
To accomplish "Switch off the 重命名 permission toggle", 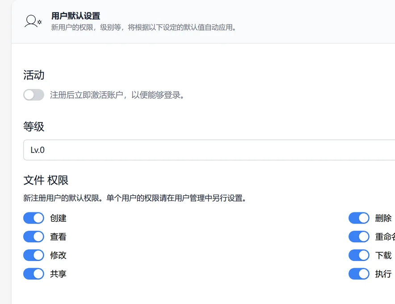I will [359, 236].
